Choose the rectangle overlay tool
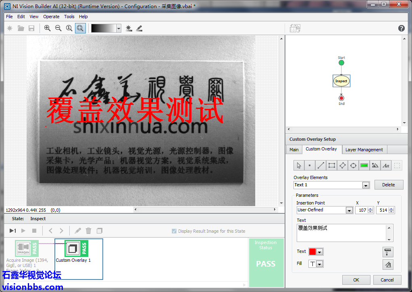 (x=332, y=165)
